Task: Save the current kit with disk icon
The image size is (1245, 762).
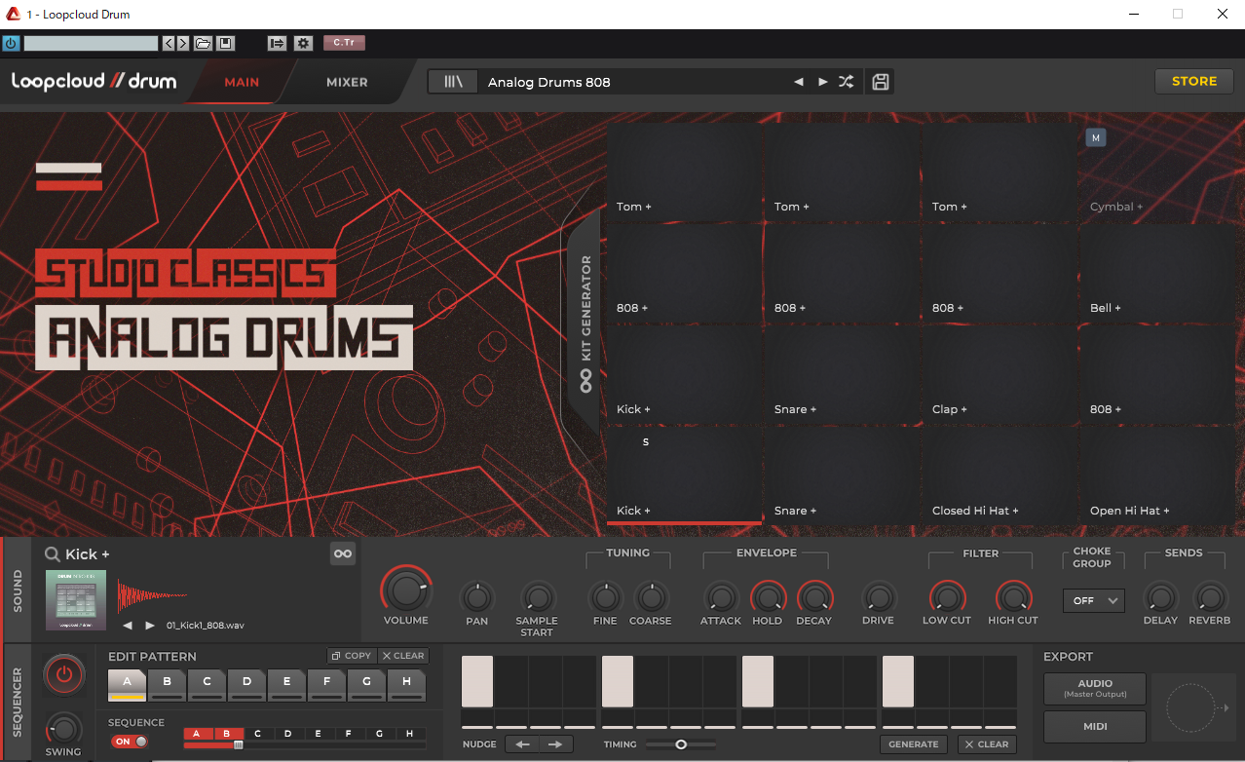Action: click(x=881, y=82)
